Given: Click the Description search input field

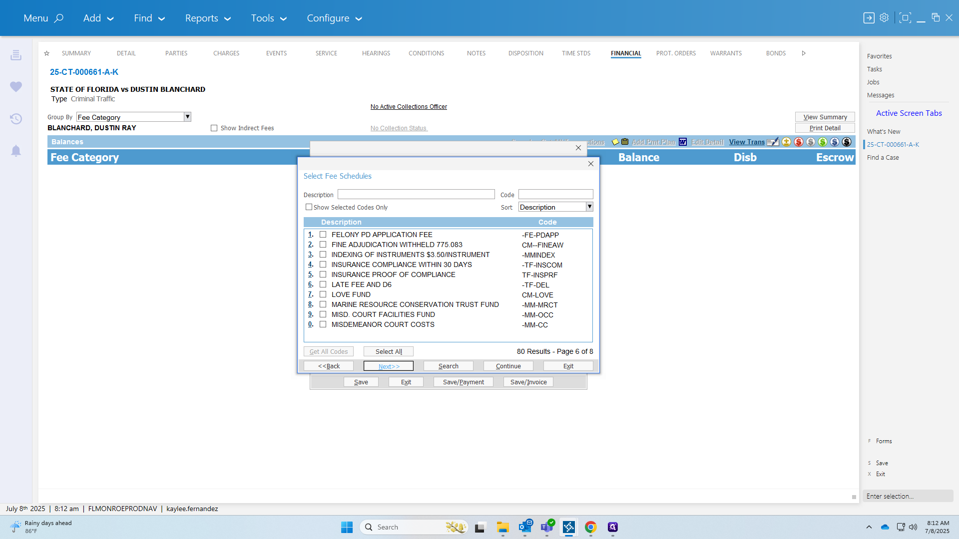Looking at the screenshot, I should point(416,194).
